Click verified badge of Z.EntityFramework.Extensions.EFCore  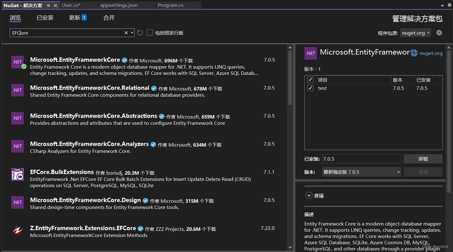click(x=141, y=229)
